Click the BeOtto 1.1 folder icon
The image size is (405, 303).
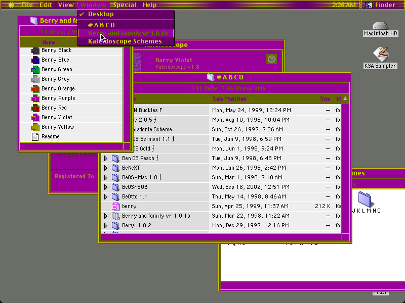pyautogui.click(x=115, y=197)
